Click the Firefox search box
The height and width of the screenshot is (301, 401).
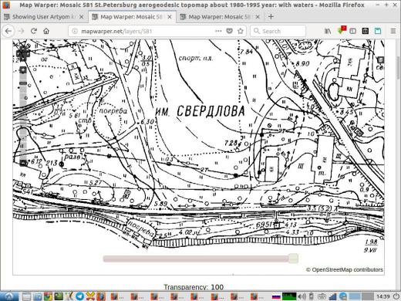(278, 31)
